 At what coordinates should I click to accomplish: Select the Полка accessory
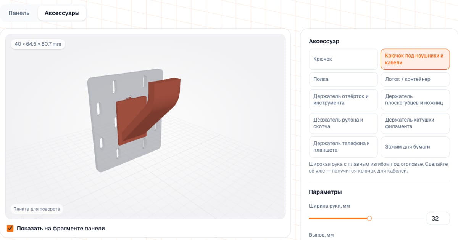pyautogui.click(x=343, y=79)
